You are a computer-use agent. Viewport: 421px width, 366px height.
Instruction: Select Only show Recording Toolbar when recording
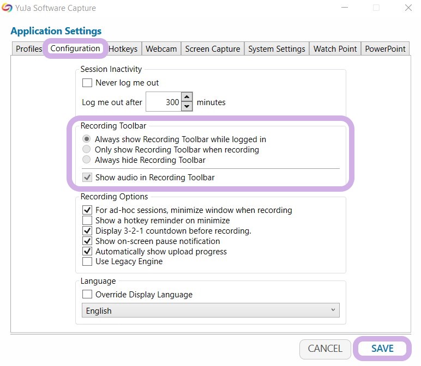point(87,149)
